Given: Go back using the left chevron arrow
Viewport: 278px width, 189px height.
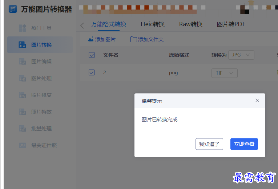Looking at the screenshot, I should [82, 25].
